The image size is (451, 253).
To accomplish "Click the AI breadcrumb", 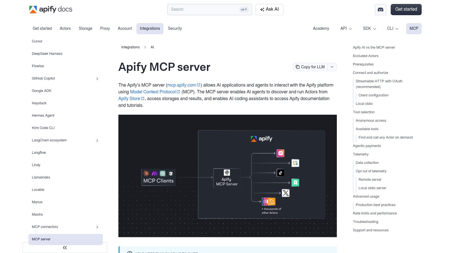I will (152, 47).
